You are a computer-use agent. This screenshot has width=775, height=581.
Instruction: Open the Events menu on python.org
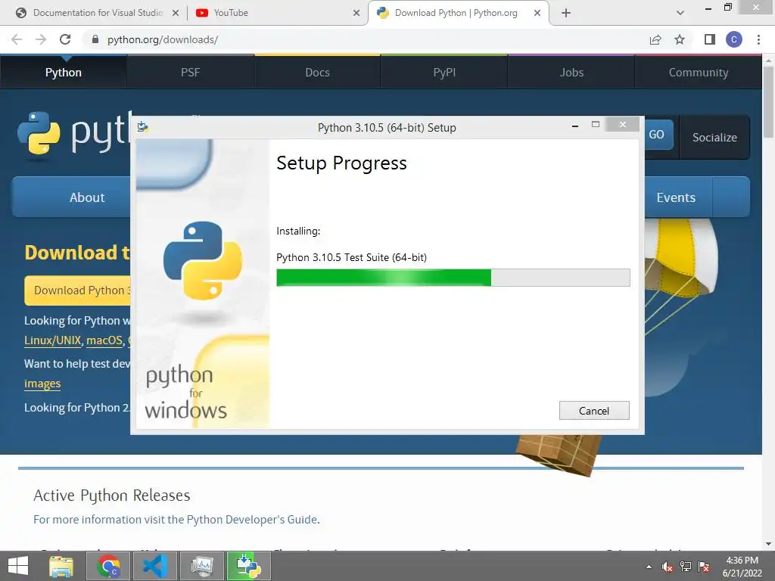[x=676, y=197]
